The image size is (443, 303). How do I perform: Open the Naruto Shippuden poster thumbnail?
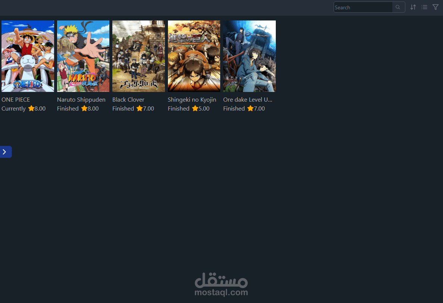coord(83,56)
